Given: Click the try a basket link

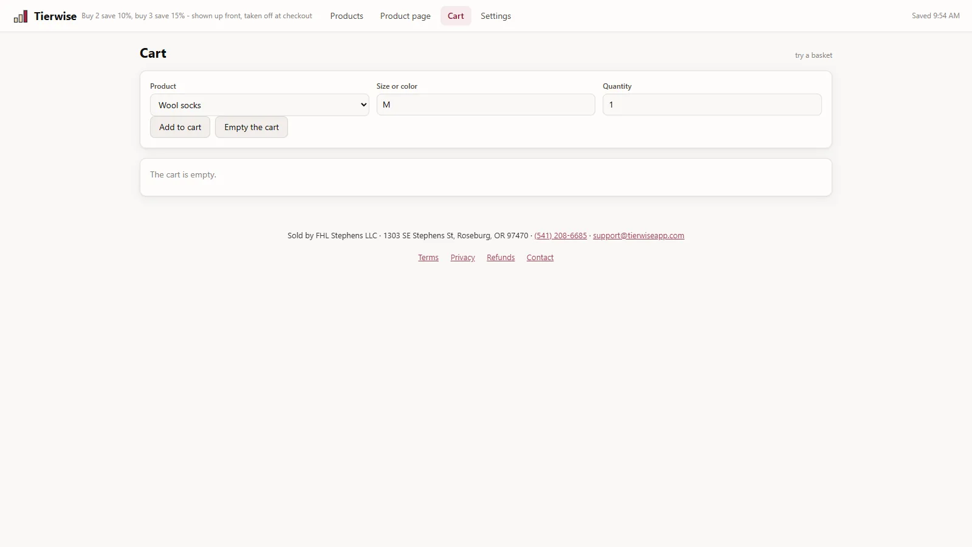Looking at the screenshot, I should pos(813,55).
